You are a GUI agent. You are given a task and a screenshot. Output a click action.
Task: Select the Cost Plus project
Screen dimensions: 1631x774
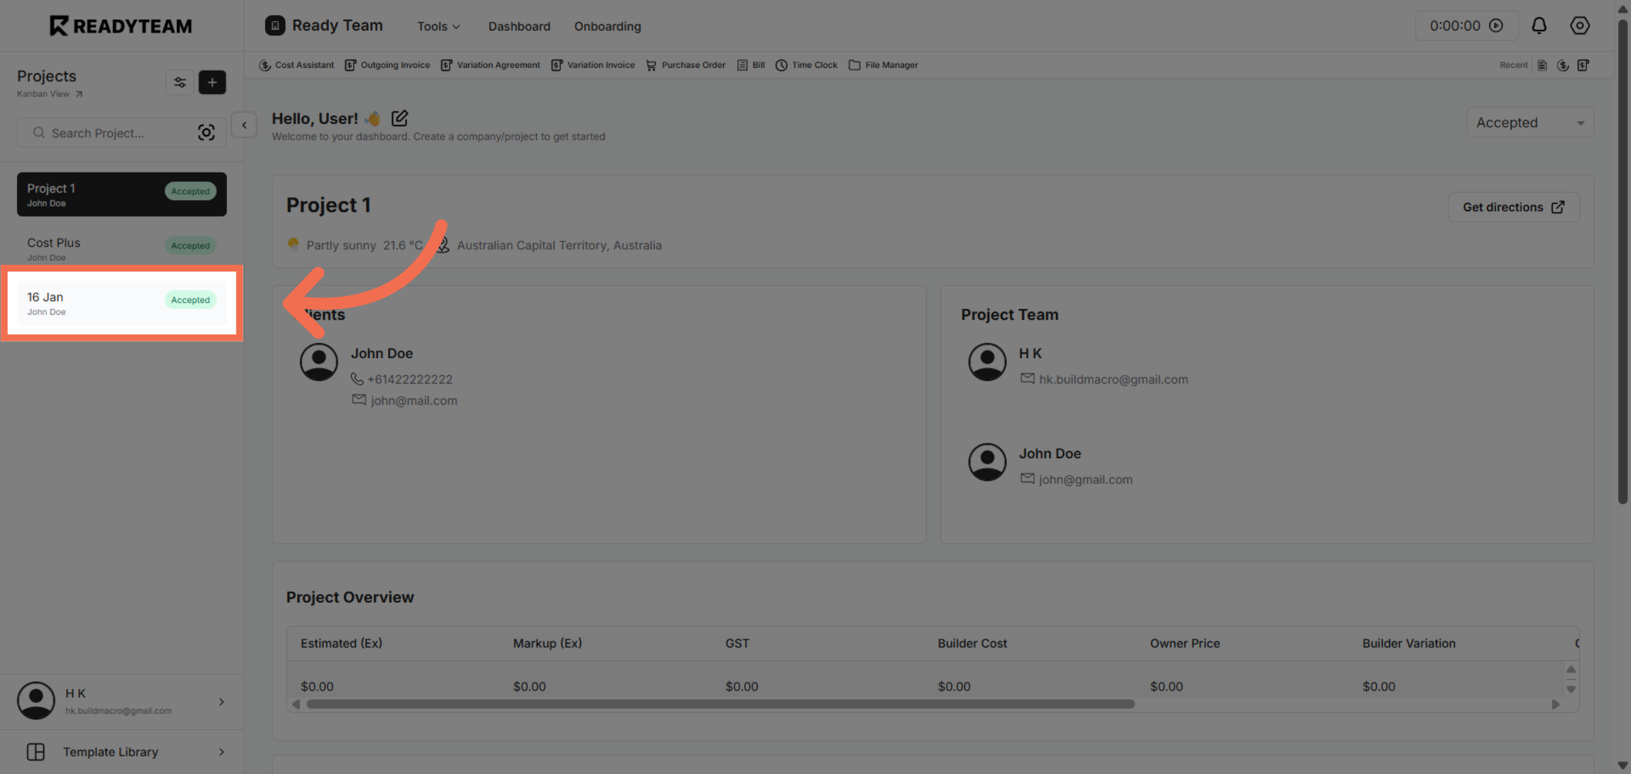pyautogui.click(x=121, y=248)
